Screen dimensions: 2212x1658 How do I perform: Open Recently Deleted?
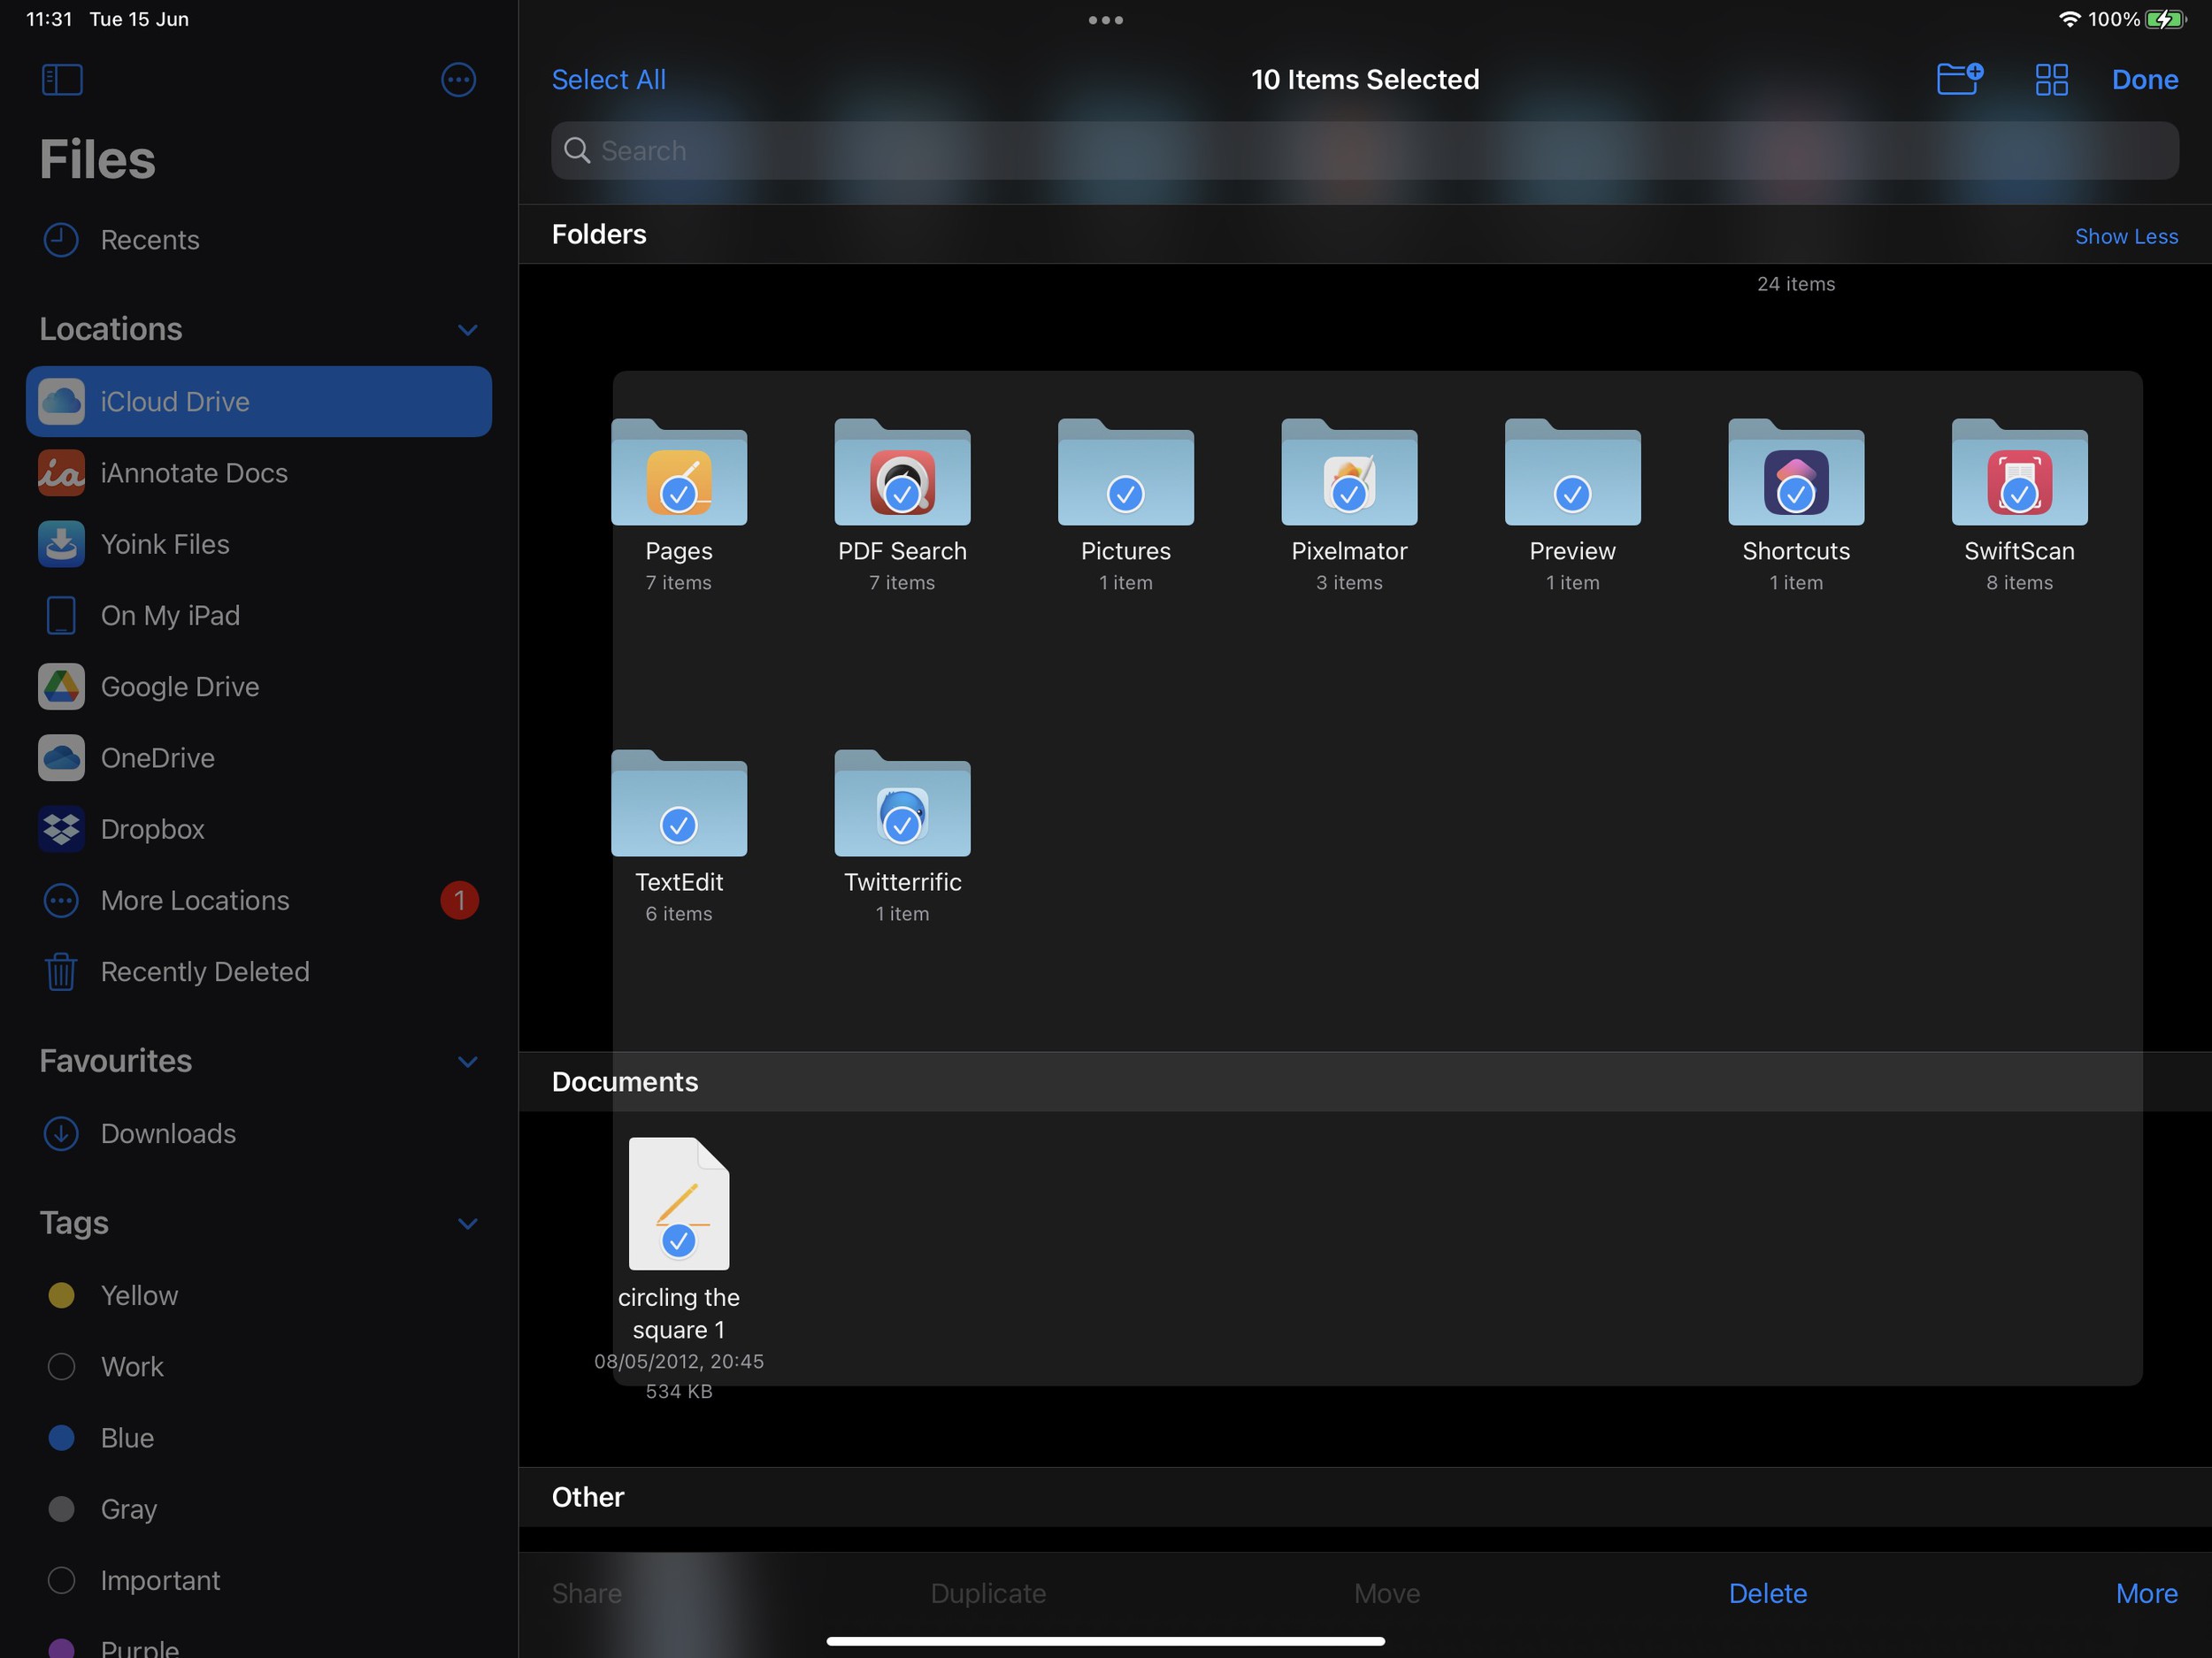point(204,971)
